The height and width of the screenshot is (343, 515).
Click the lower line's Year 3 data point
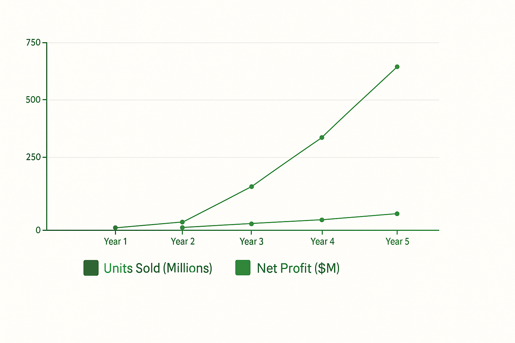[251, 223]
